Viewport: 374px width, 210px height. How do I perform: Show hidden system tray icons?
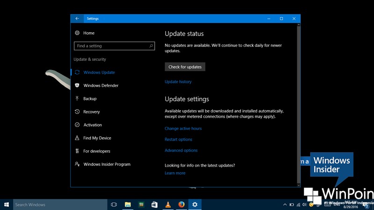[x=285, y=204]
